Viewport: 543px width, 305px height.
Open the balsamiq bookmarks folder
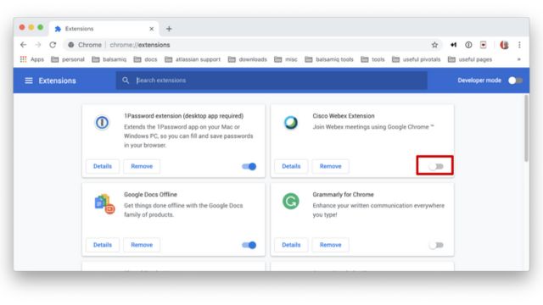pos(109,59)
